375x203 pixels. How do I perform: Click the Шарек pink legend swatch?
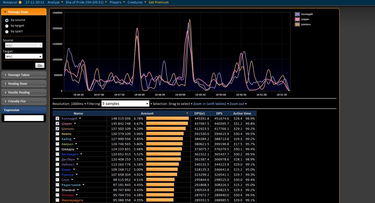(297, 19)
